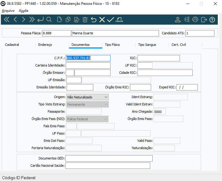Open the Ajuda menu

[23, 11]
